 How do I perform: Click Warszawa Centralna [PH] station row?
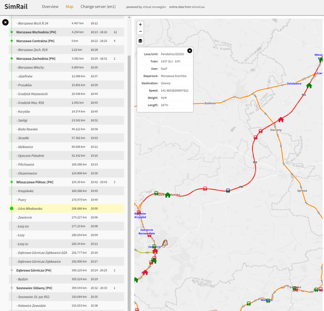(35, 41)
